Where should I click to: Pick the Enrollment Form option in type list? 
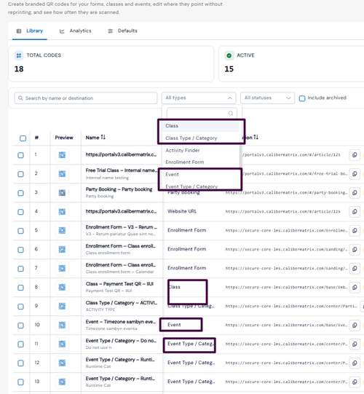point(185,162)
